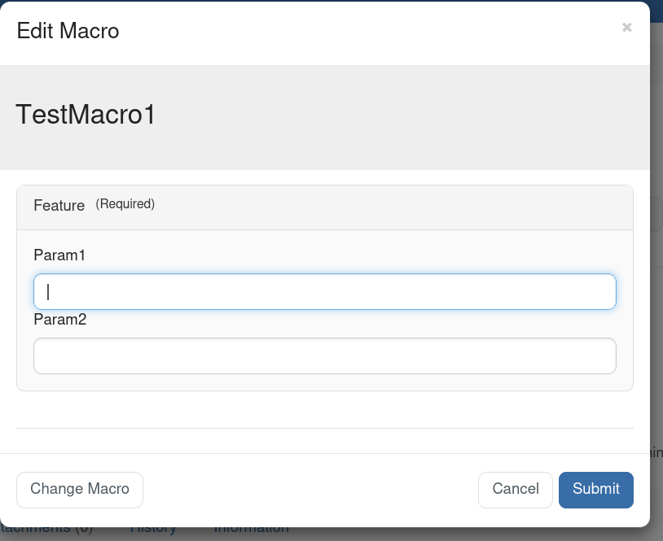Switch to the History tab behind the dialog
663x541 pixels.
pos(153,530)
